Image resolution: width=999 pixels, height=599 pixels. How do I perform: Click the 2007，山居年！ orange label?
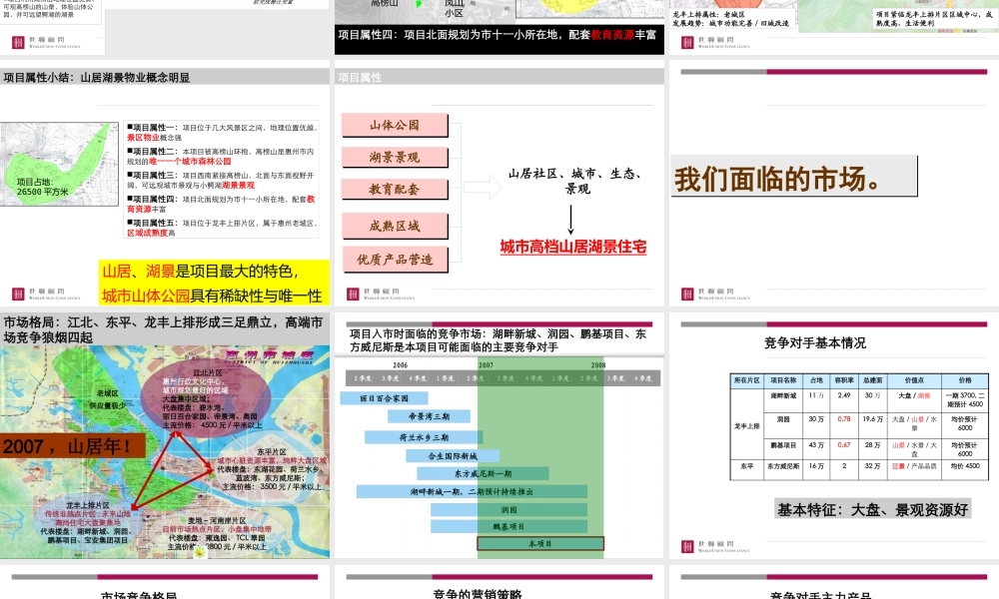coord(71,446)
